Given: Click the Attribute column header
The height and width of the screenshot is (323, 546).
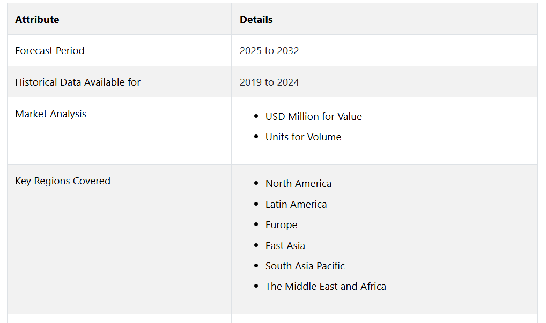Looking at the screenshot, I should [37, 20].
